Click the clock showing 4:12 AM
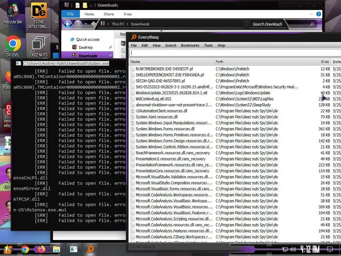 (x=310, y=249)
